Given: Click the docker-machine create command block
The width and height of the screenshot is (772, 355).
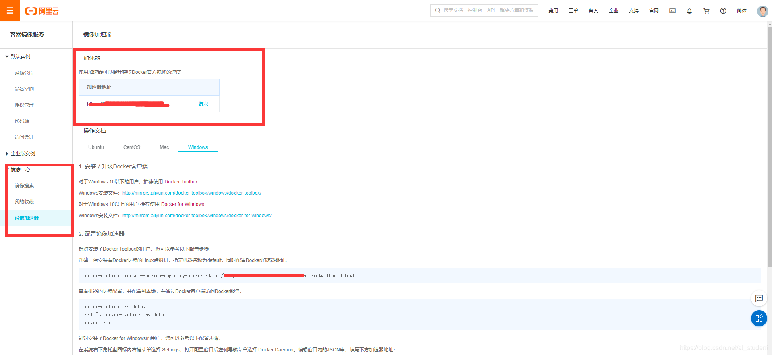Looking at the screenshot, I should pyautogui.click(x=419, y=276).
